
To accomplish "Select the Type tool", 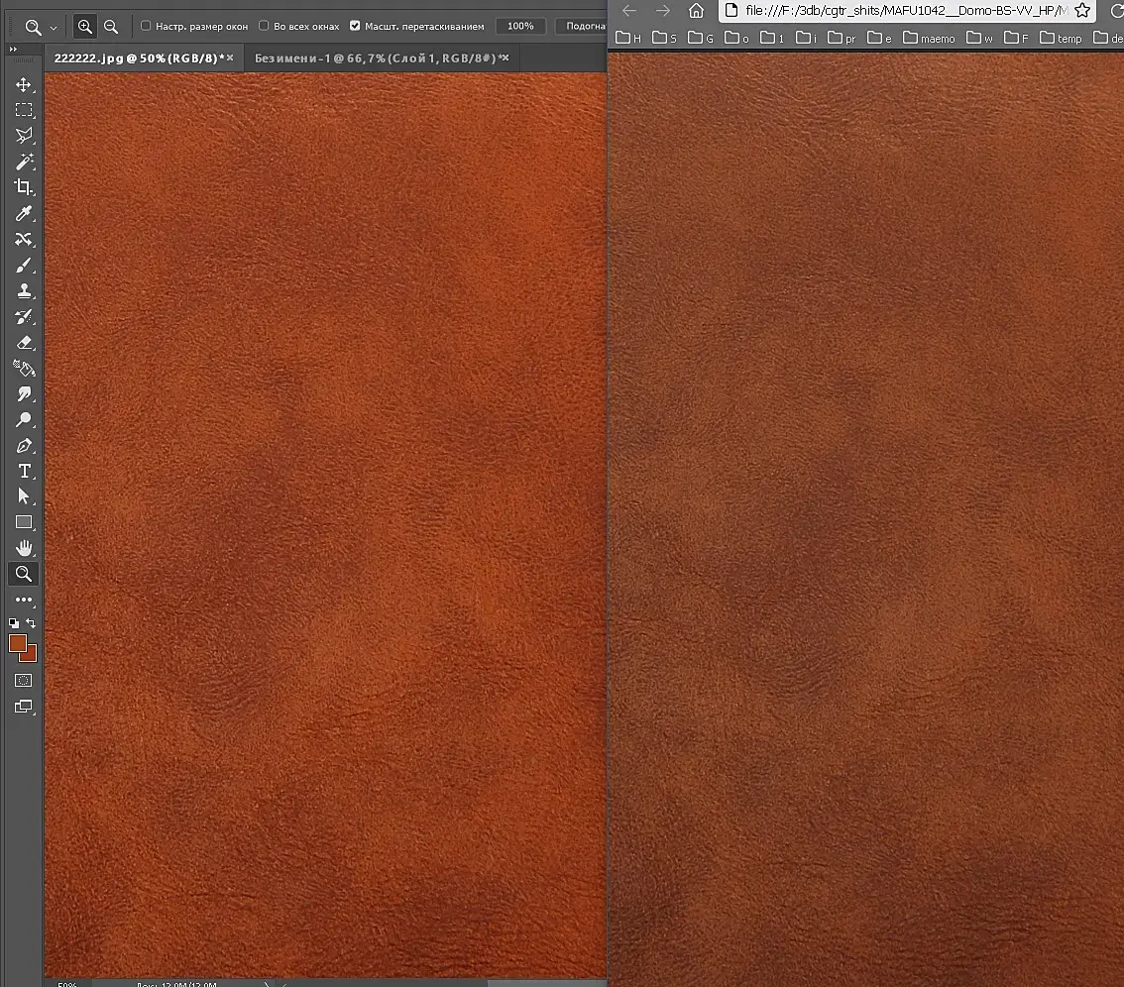I will (x=24, y=471).
